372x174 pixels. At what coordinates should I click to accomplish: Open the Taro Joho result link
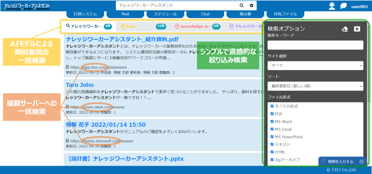[80, 85]
